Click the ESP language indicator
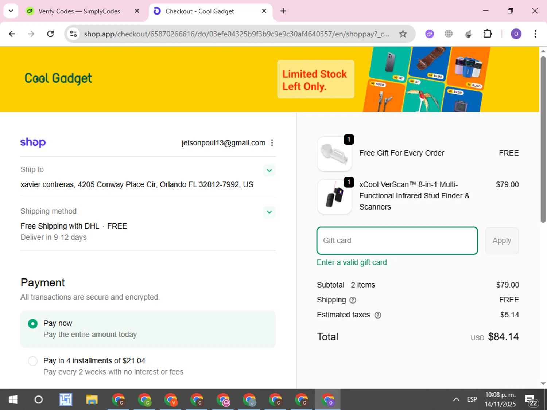 point(472,400)
